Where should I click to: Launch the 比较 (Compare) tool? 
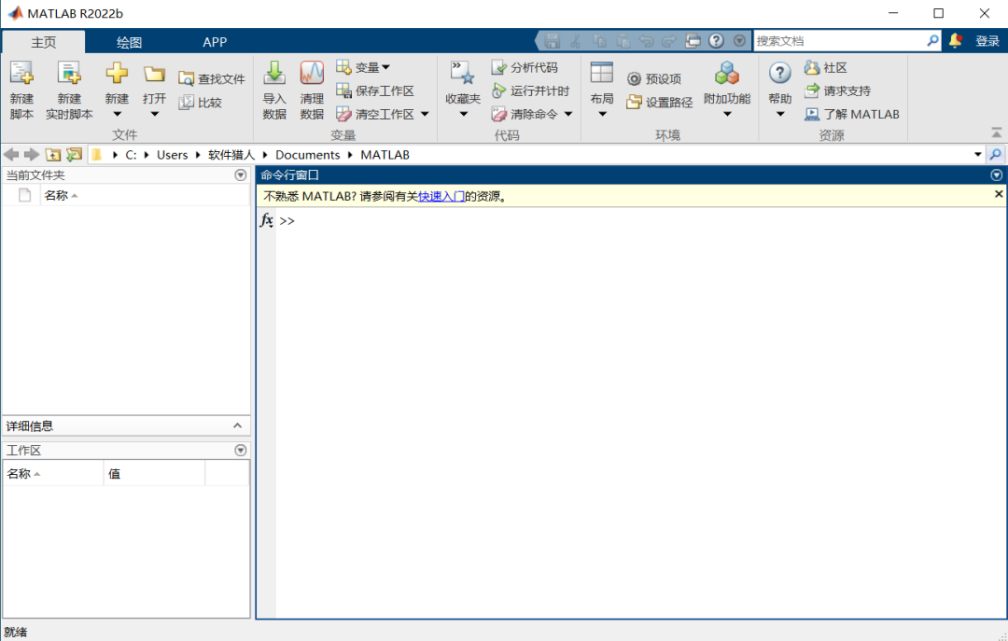[x=200, y=103]
